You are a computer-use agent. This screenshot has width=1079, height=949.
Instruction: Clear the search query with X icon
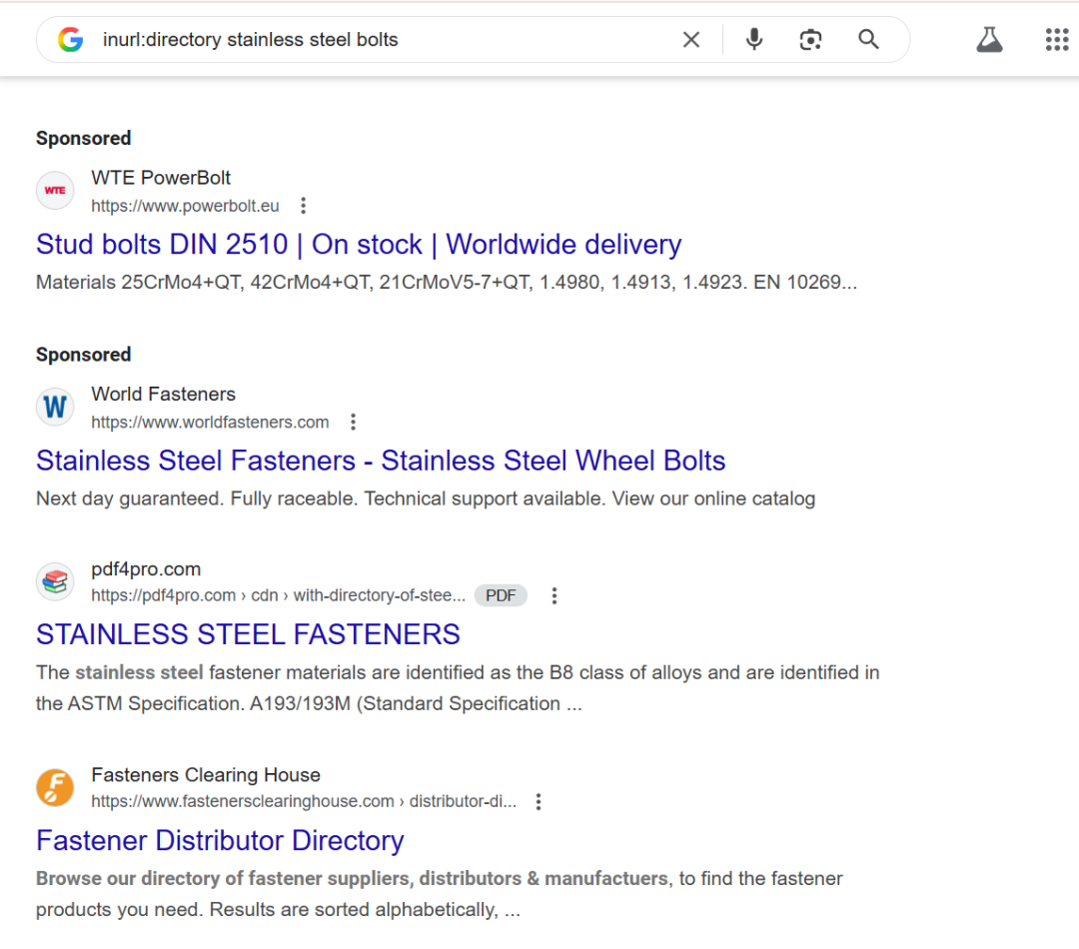[691, 40]
